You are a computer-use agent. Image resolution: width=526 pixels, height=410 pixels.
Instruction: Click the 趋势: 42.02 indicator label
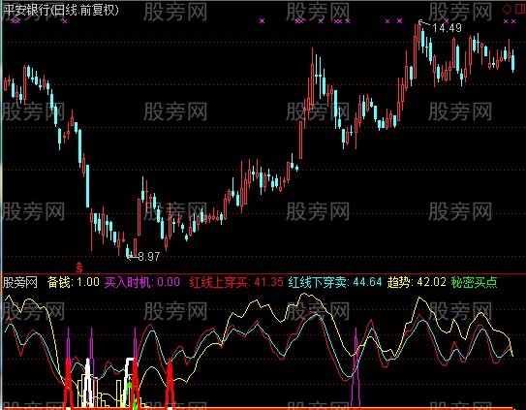coord(417,282)
